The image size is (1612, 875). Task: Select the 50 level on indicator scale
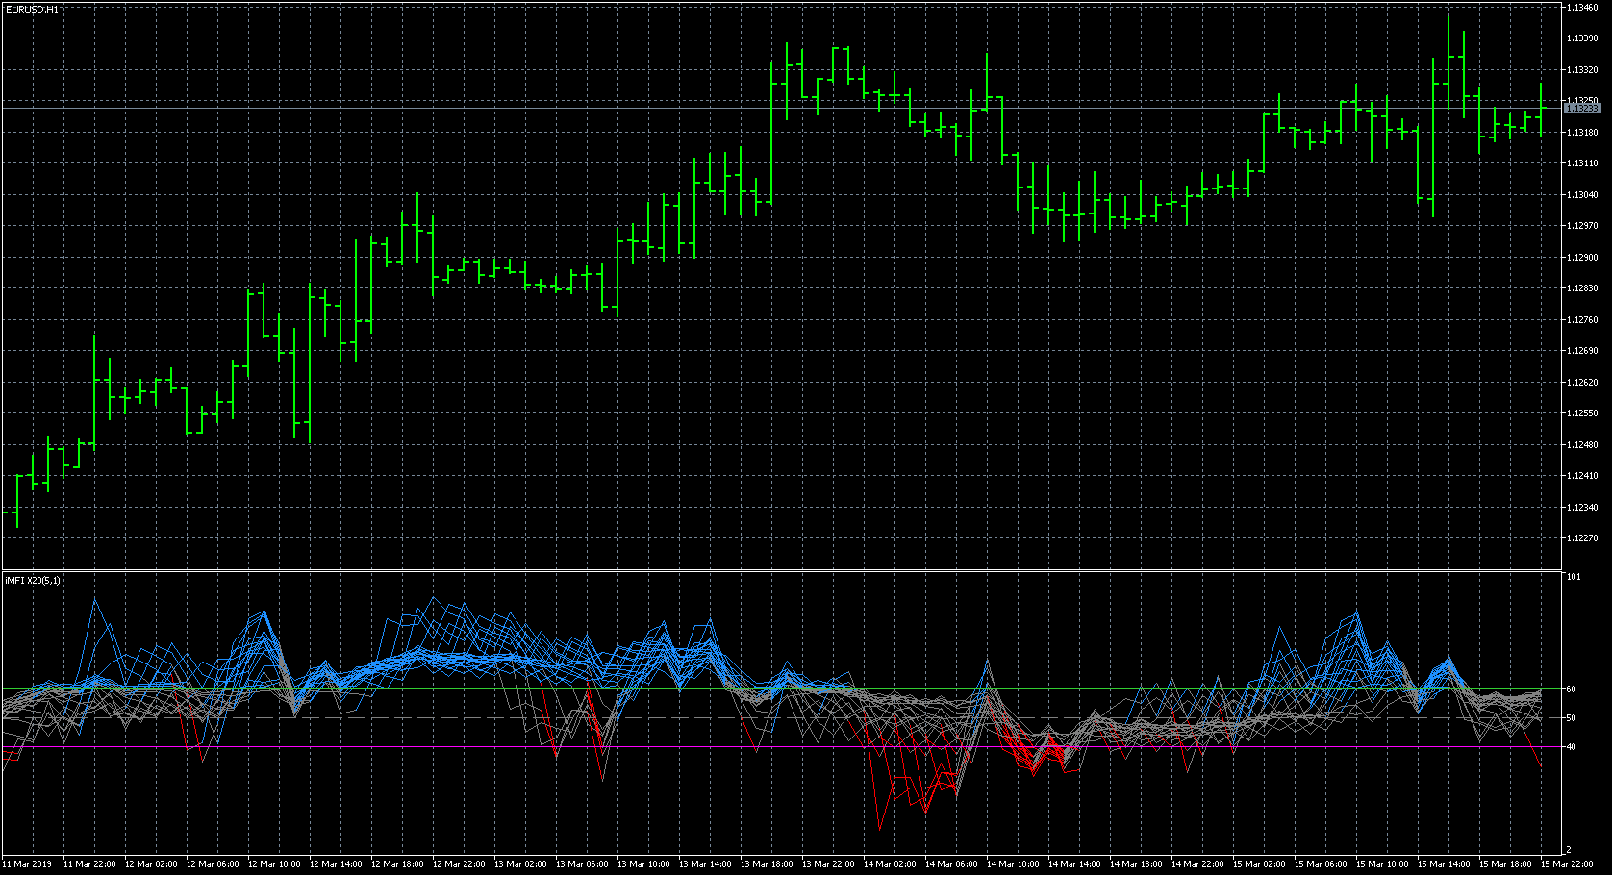click(x=1571, y=718)
